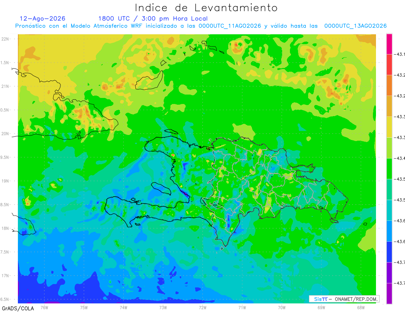Pick the red swatch in the color legend
405x312 pixels.
coord(389,65)
